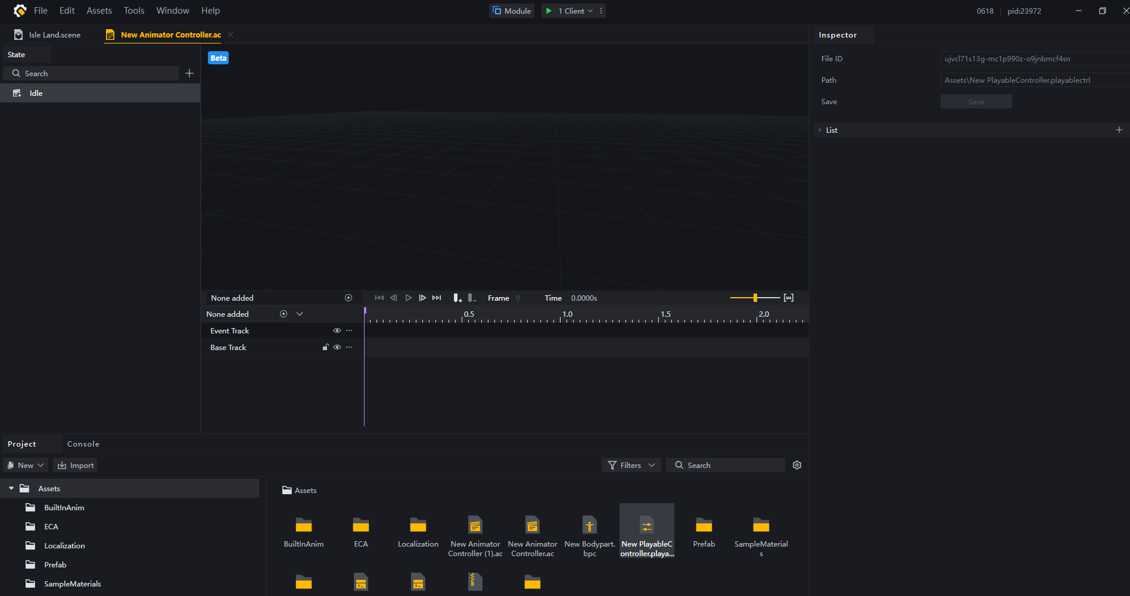This screenshot has width=1130, height=596.
Task: Open Project panel settings gear
Action: pos(797,465)
